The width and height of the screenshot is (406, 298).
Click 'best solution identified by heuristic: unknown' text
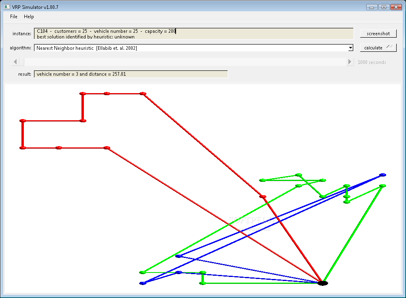(x=86, y=37)
